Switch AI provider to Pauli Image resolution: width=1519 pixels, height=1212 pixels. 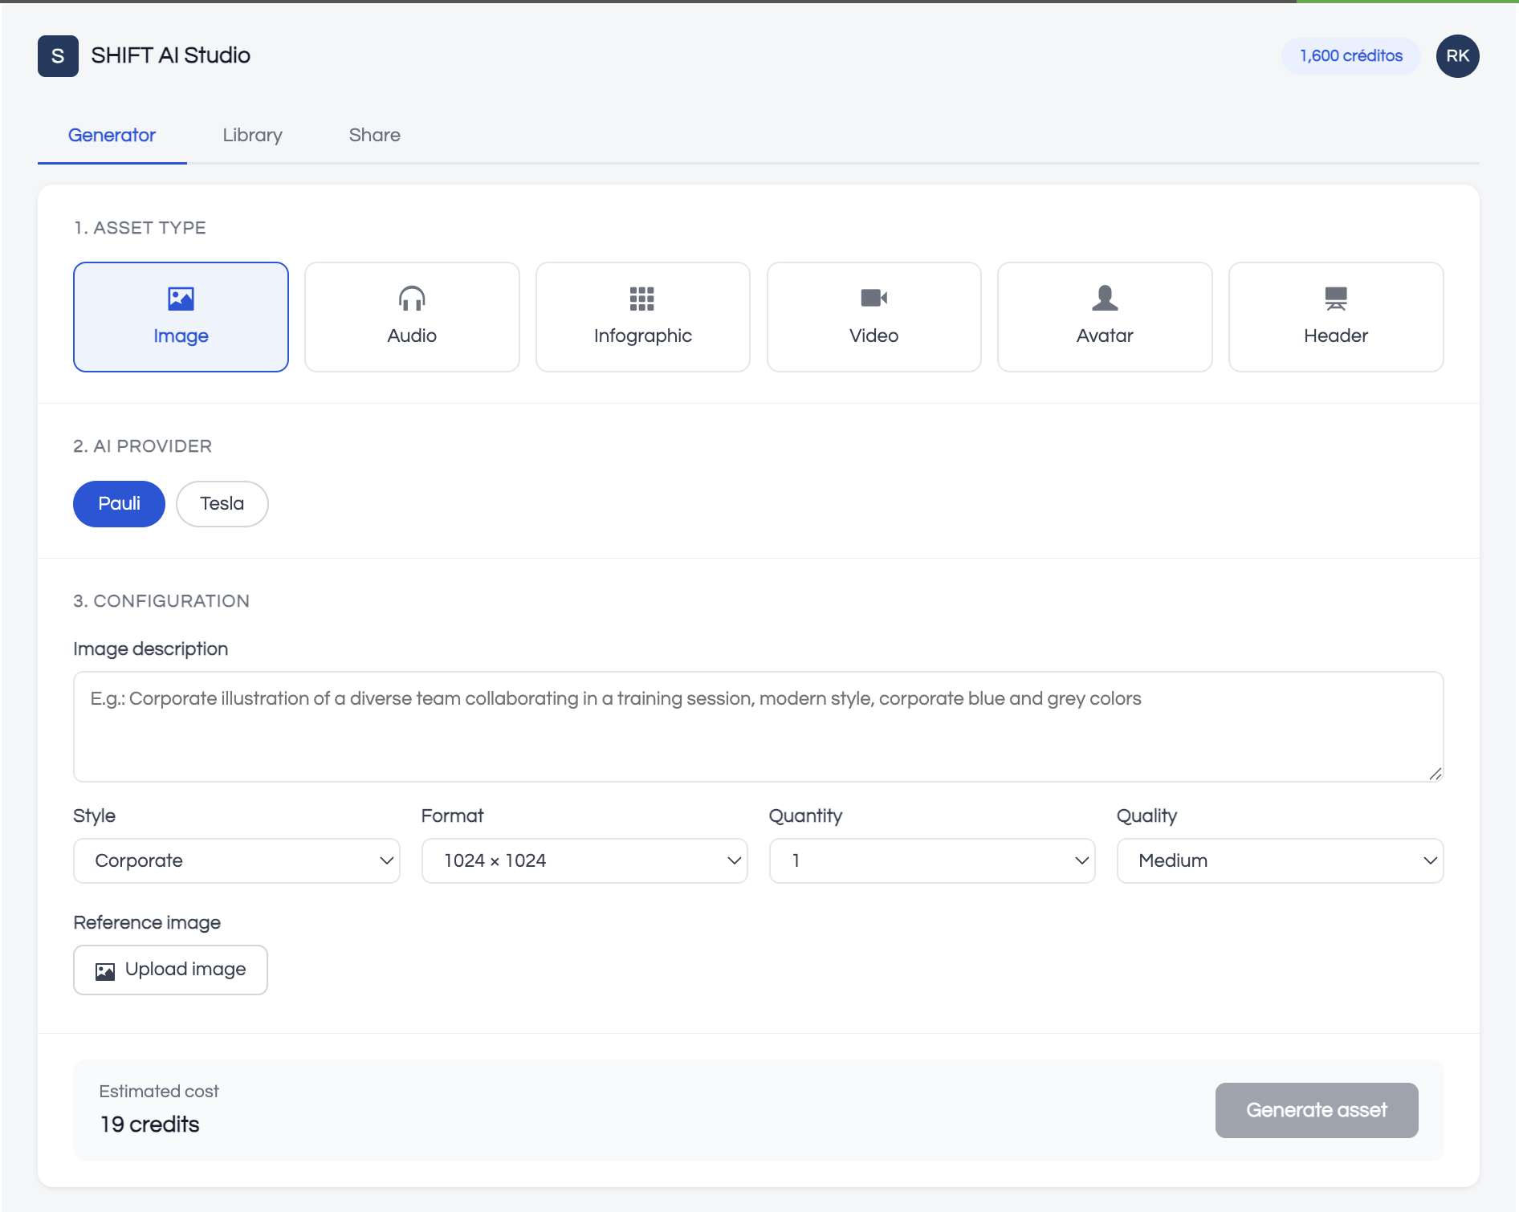point(119,504)
